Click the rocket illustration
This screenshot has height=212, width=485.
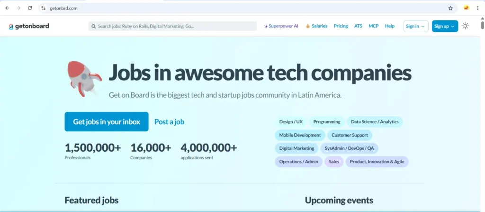coord(84,78)
